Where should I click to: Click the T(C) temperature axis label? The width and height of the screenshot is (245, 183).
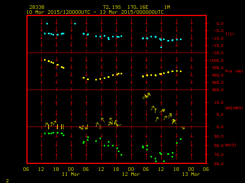[230, 34]
